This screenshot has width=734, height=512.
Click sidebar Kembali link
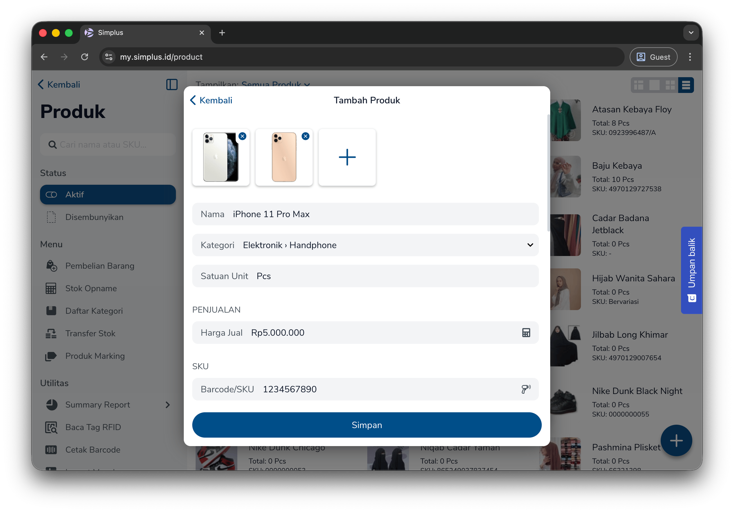click(59, 85)
